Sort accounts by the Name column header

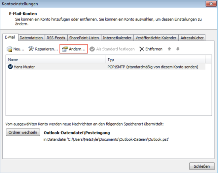click(x=55, y=60)
